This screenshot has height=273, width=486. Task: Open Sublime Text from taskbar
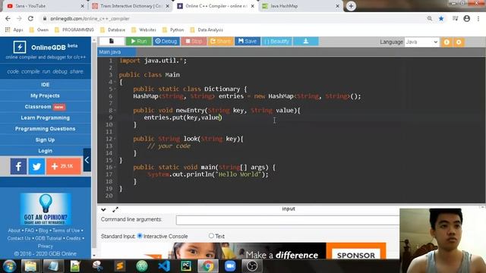pos(120,266)
